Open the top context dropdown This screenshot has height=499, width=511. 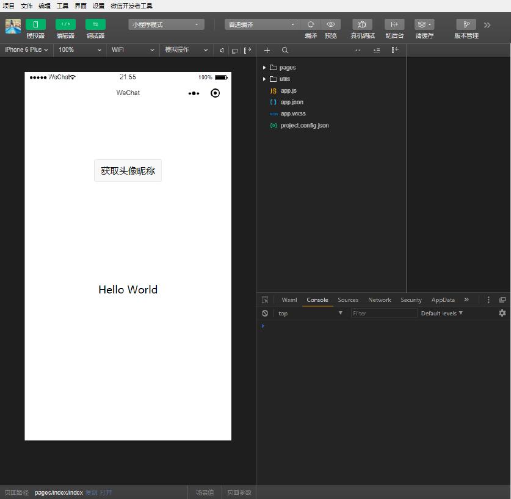pyautogui.click(x=310, y=314)
